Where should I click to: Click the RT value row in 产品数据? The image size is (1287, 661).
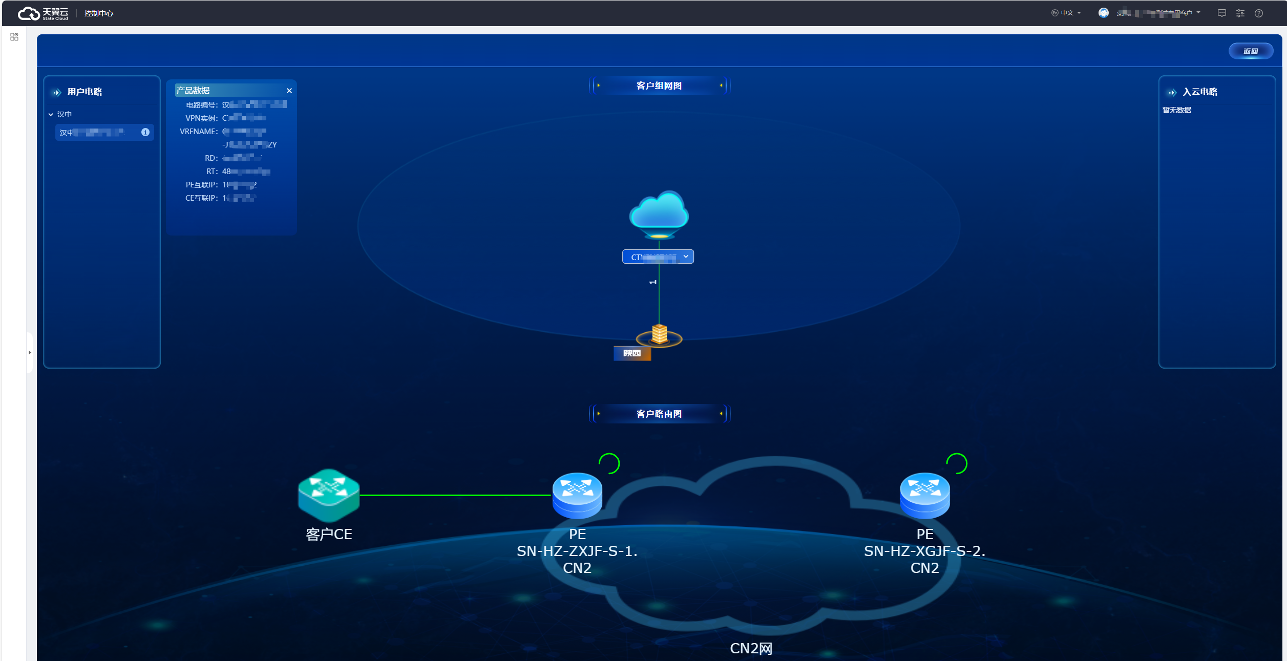[x=238, y=172]
